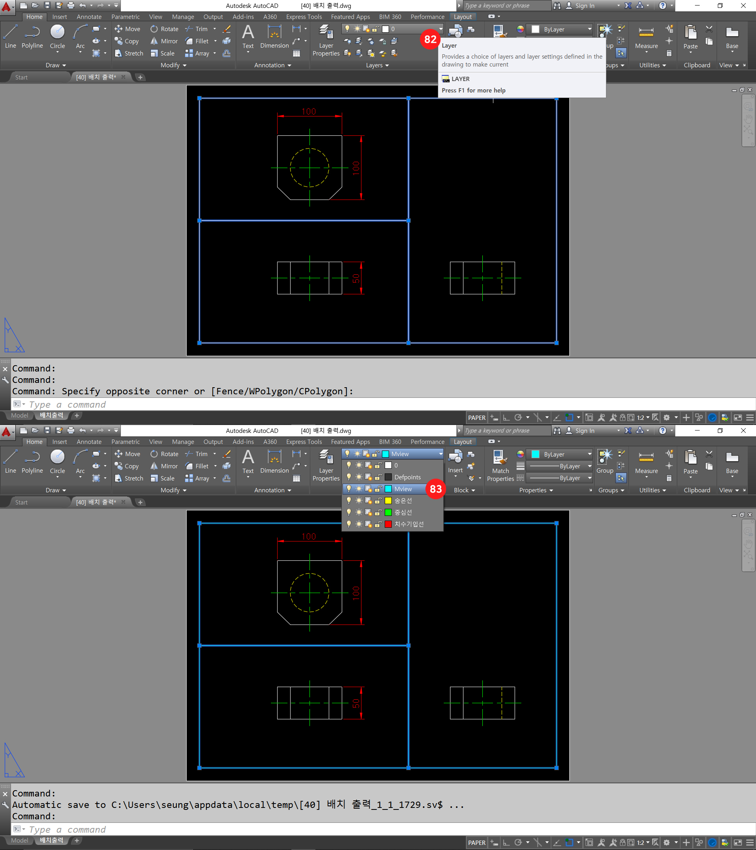756x850 pixels.
Task: Toggle ortho mode in upper window status bar
Action: point(506,418)
